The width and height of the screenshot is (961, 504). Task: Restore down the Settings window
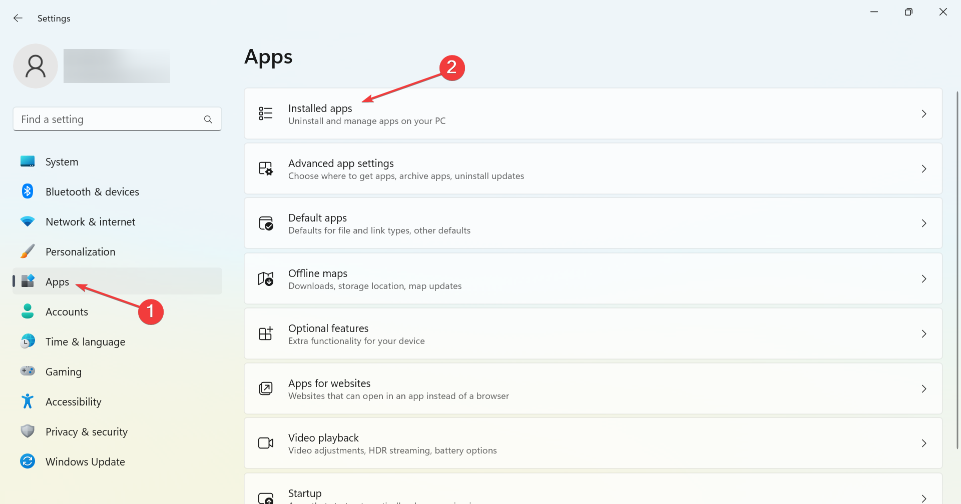(908, 12)
